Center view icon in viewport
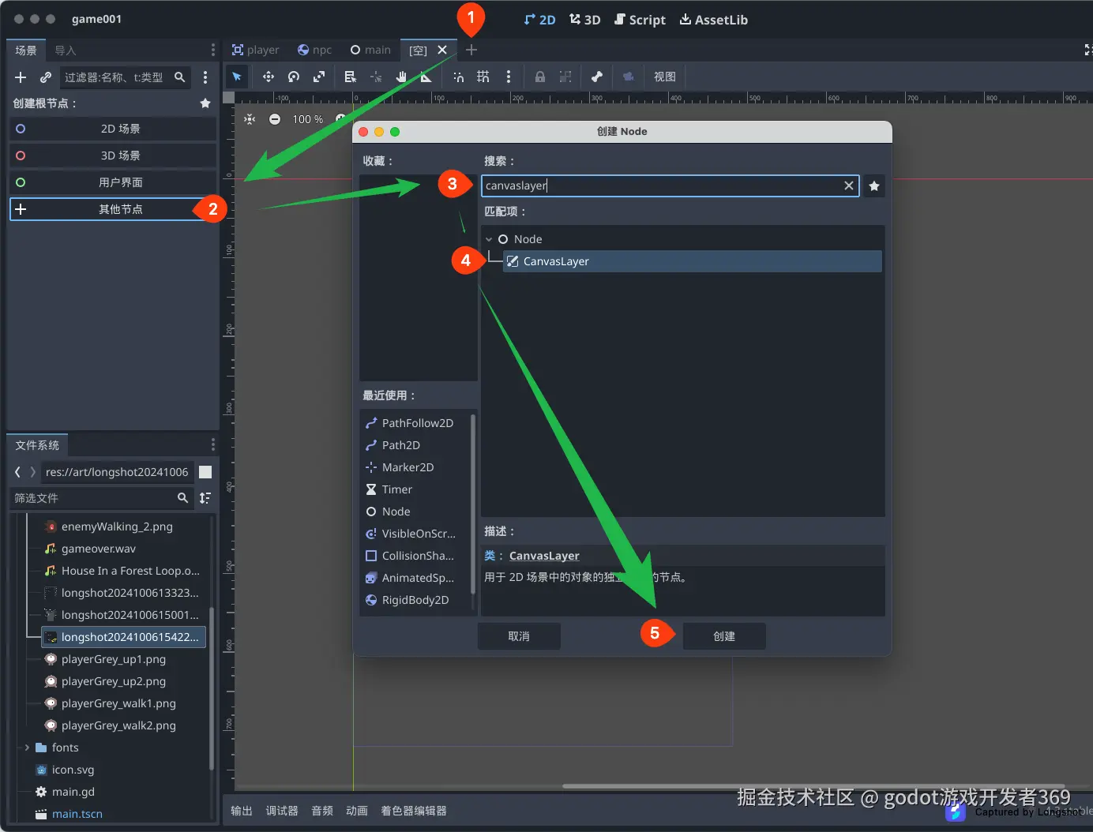The image size is (1093, 832). pyautogui.click(x=250, y=119)
